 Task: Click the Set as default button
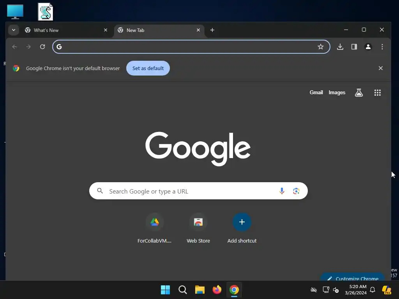[x=148, y=68]
